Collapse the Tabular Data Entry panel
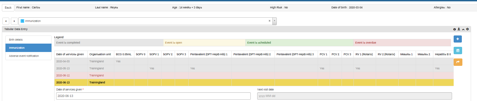This screenshot has width=477, height=101. pyautogui.click(x=463, y=29)
